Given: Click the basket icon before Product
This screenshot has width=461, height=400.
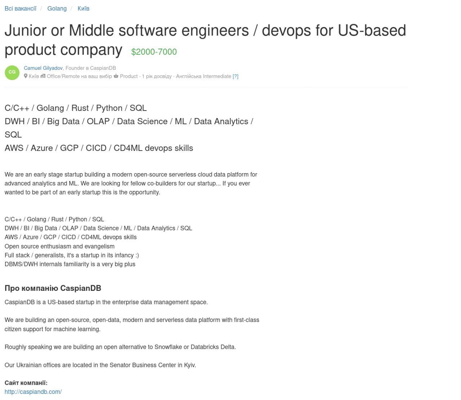Looking at the screenshot, I should (x=116, y=76).
